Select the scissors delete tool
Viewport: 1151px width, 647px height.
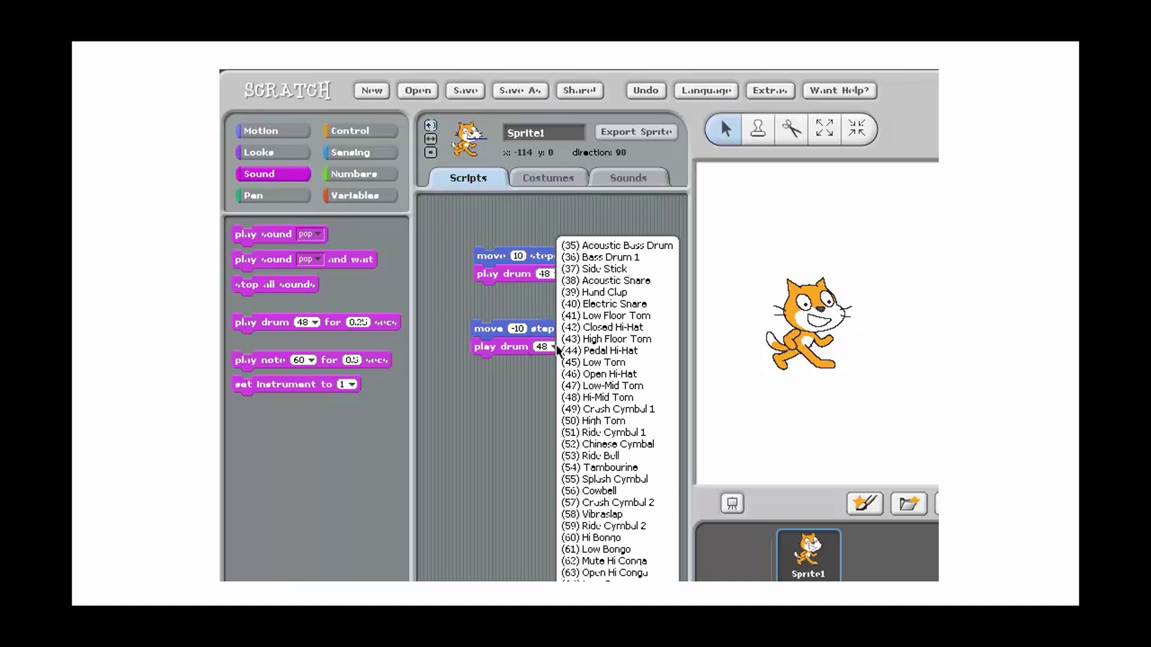[x=791, y=129]
